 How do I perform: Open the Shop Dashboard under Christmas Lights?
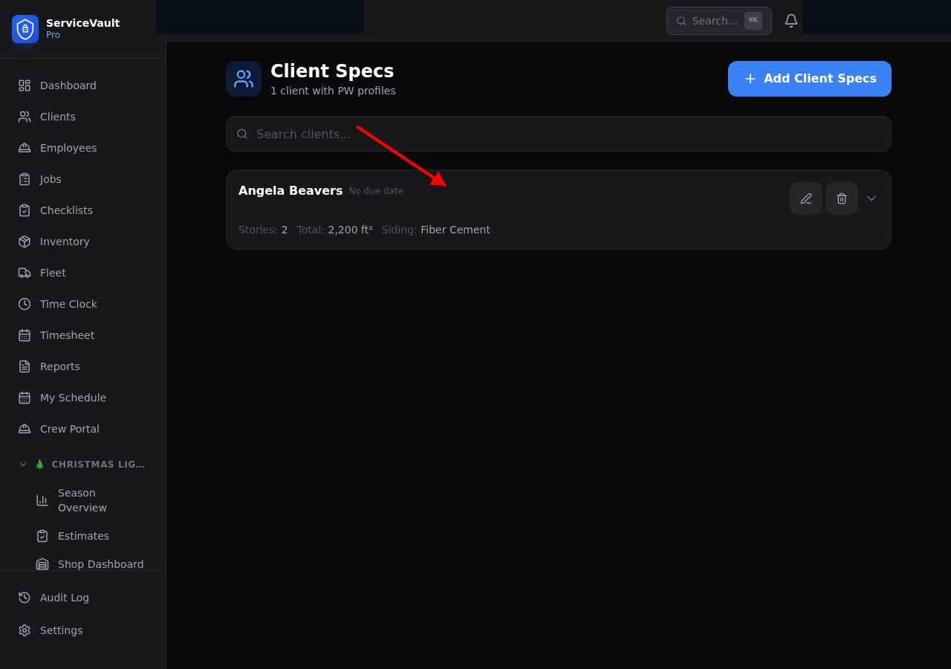[100, 564]
